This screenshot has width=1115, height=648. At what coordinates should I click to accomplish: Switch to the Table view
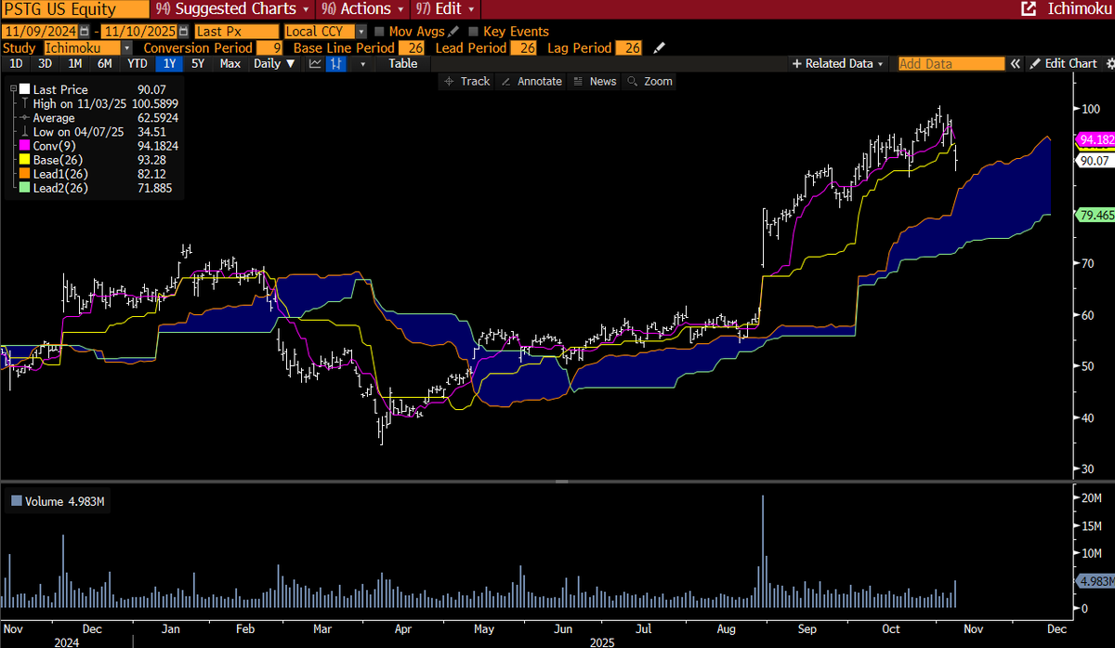click(402, 63)
